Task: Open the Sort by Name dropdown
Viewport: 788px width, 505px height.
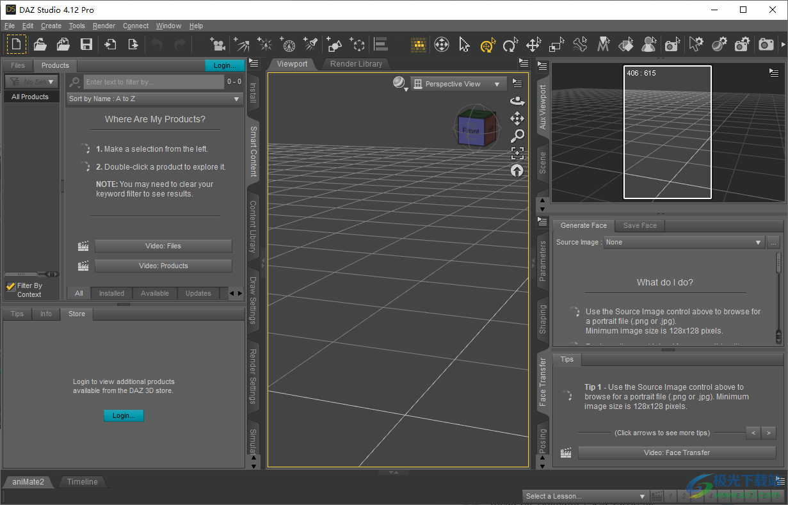Action: pyautogui.click(x=154, y=99)
